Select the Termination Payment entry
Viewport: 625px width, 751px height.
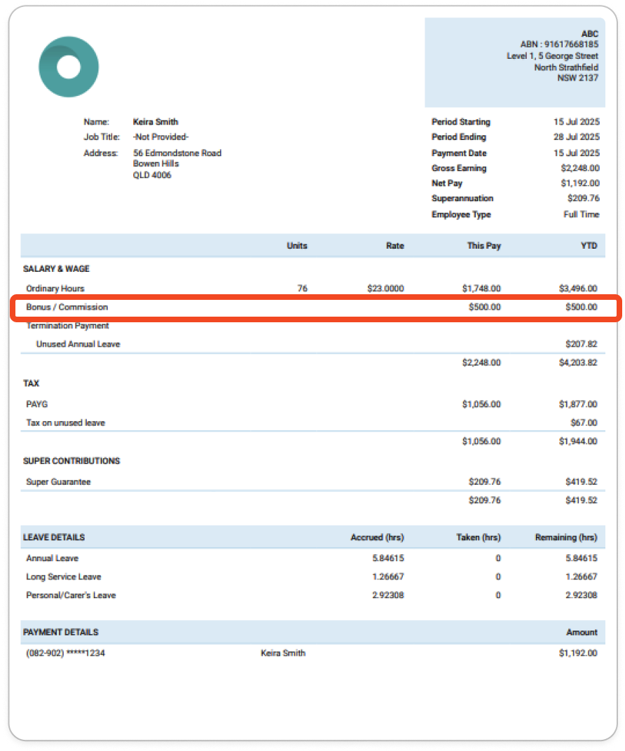coord(67,325)
